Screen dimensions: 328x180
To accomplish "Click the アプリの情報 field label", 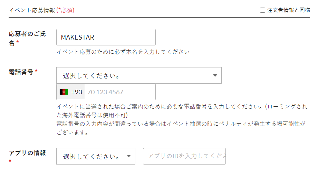I will 27,153.
